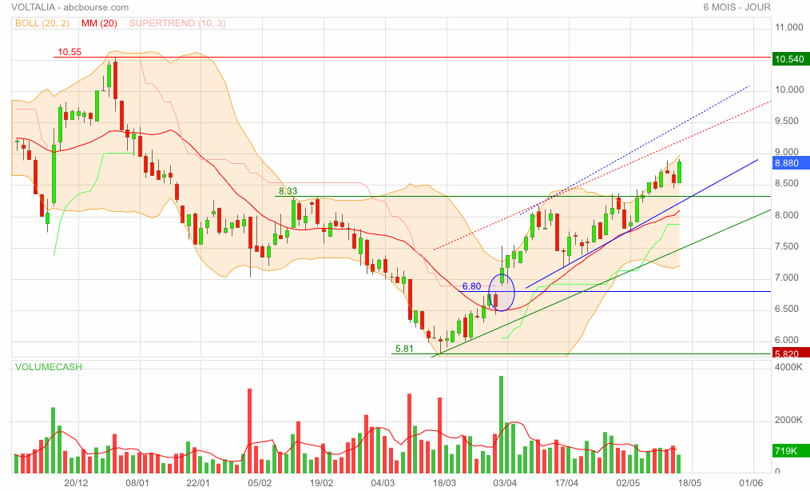Click the 19/02 date axis label
This screenshot has height=491, width=810.
pos(321,483)
